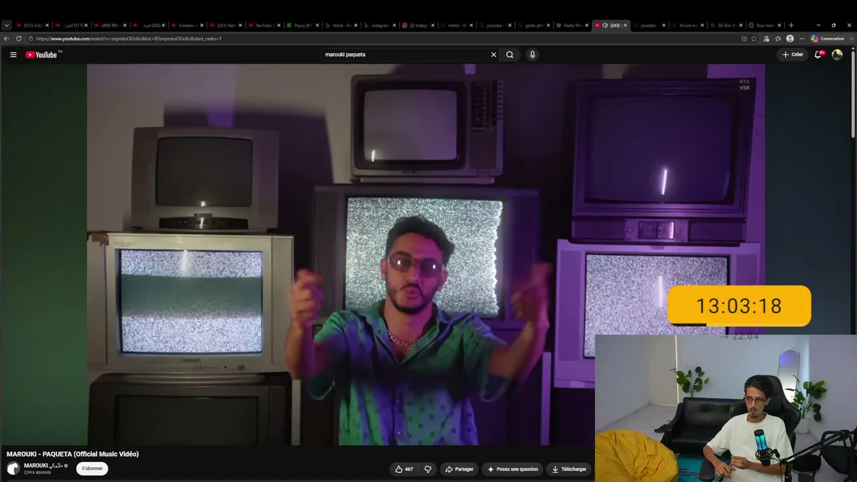Go back to the previous page

7,39
